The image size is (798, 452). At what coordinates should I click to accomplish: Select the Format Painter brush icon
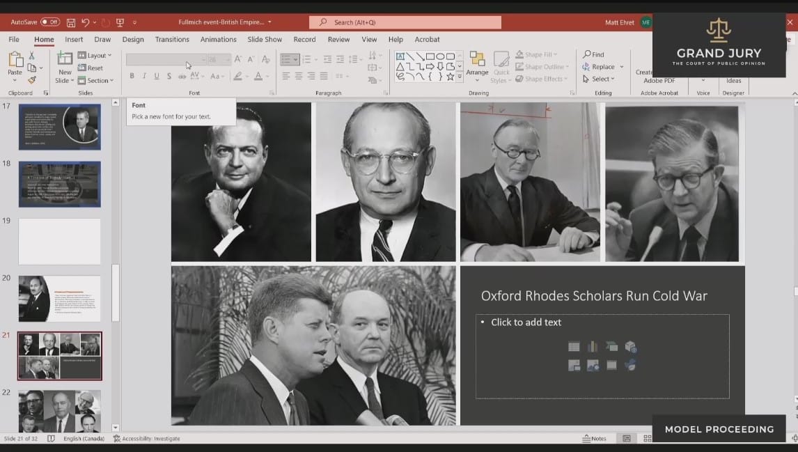pos(32,80)
